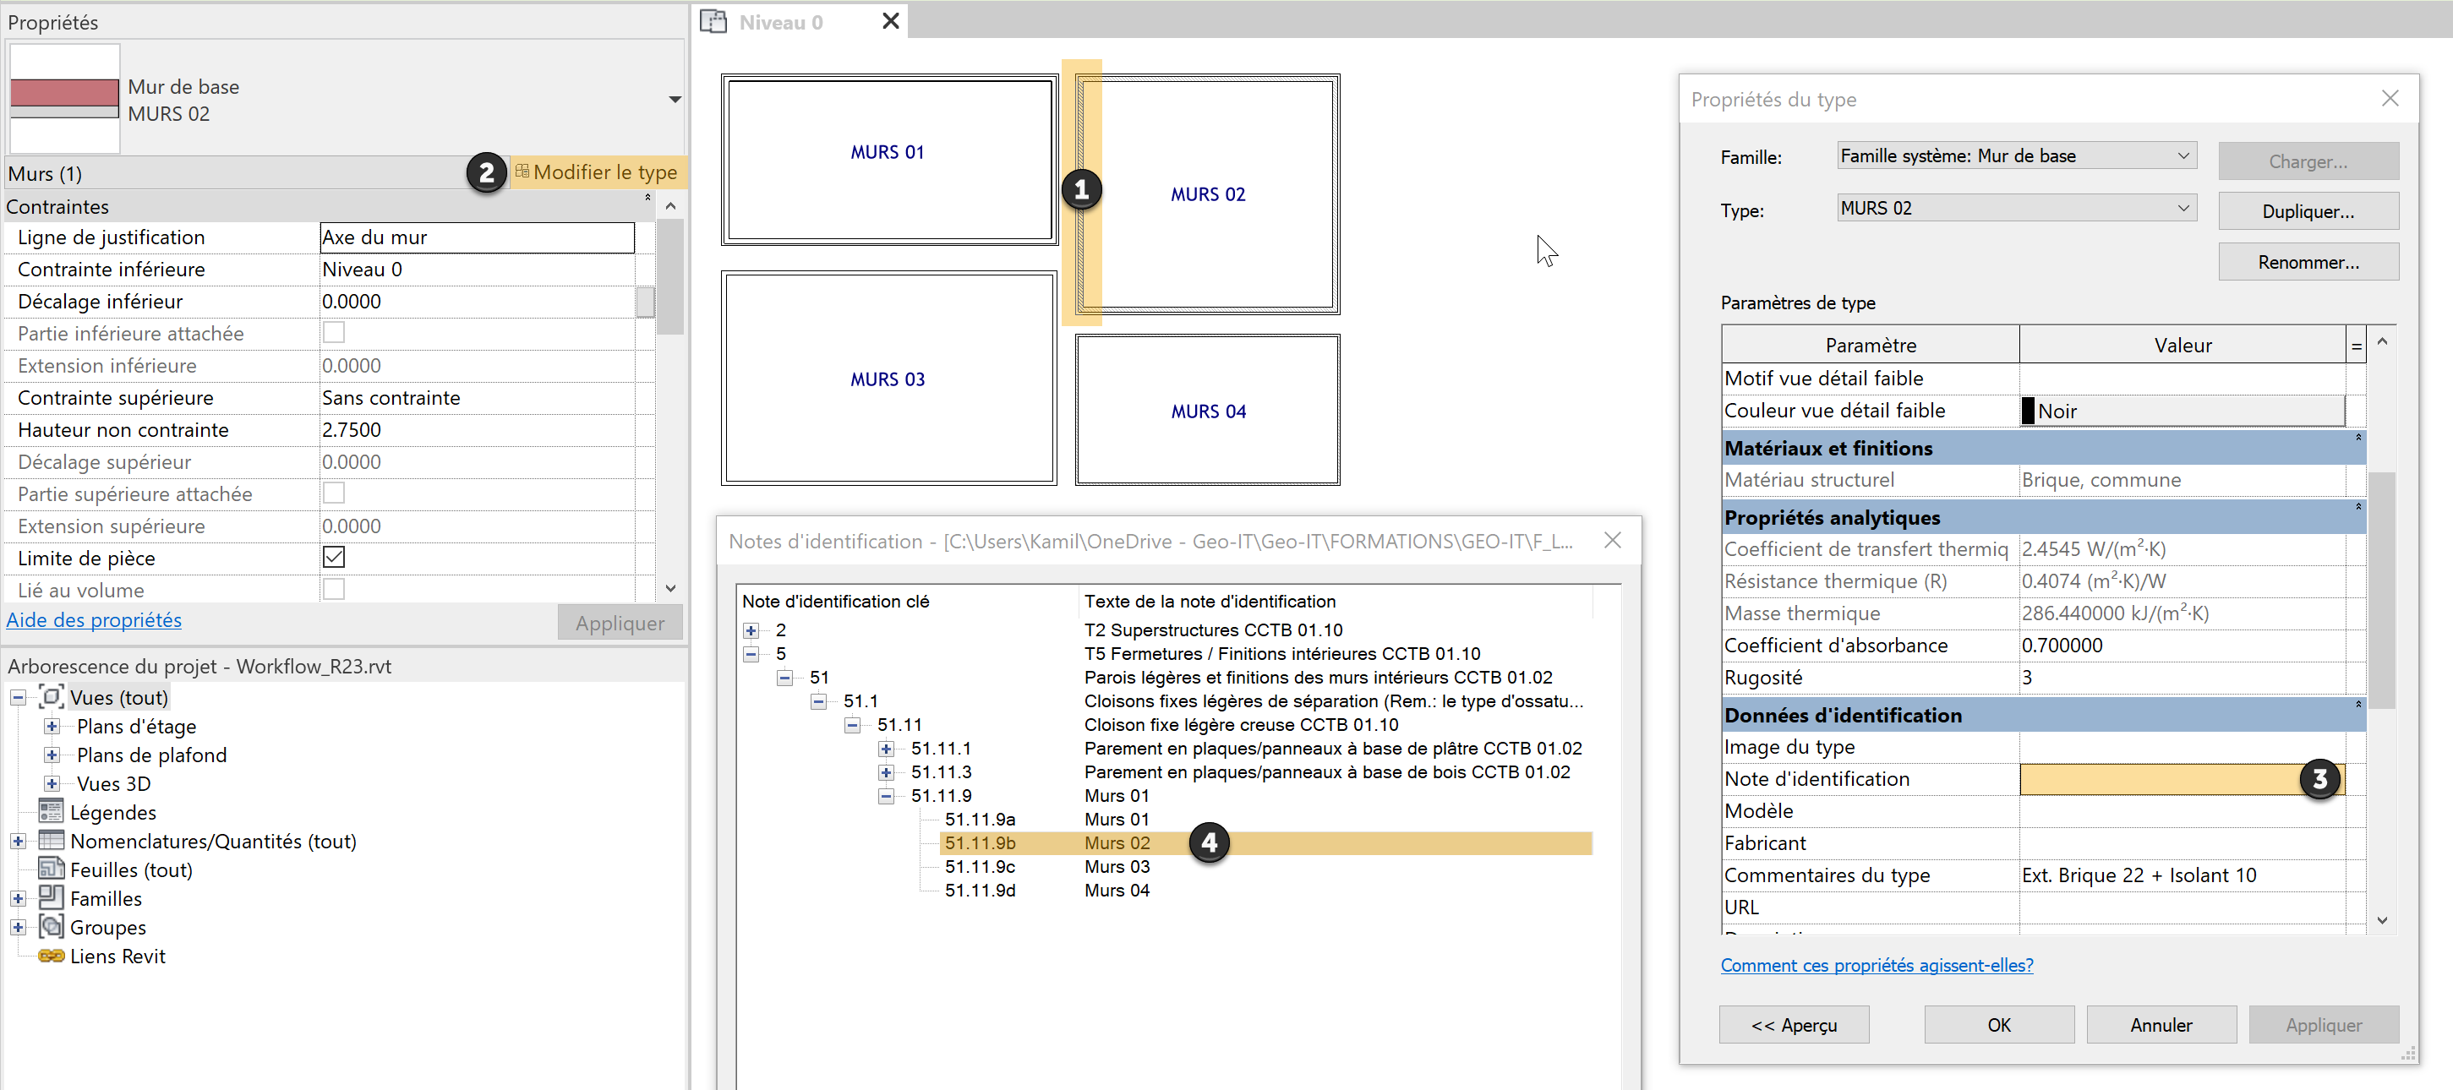Image resolution: width=2453 pixels, height=1090 pixels.
Task: Expand the Plans d'étage tree node
Action: pyautogui.click(x=52, y=725)
